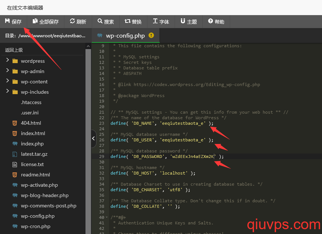Expand the wordpress folder chevron
The height and width of the screenshot is (234, 322).
(x=8, y=60)
